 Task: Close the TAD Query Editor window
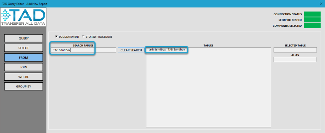(321, 4)
